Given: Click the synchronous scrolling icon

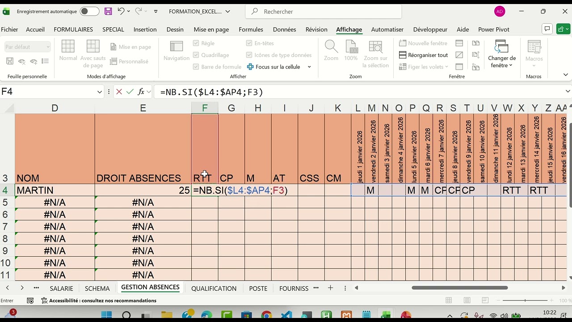Looking at the screenshot, I should (x=476, y=55).
